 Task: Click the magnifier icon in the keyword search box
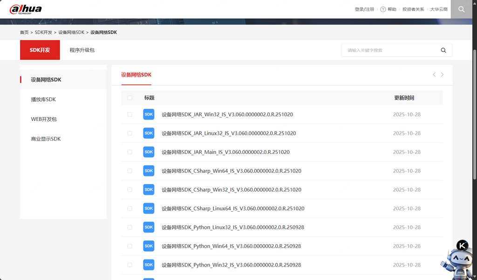click(x=443, y=50)
